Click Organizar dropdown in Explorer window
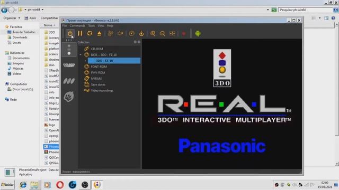 click(x=12, y=18)
